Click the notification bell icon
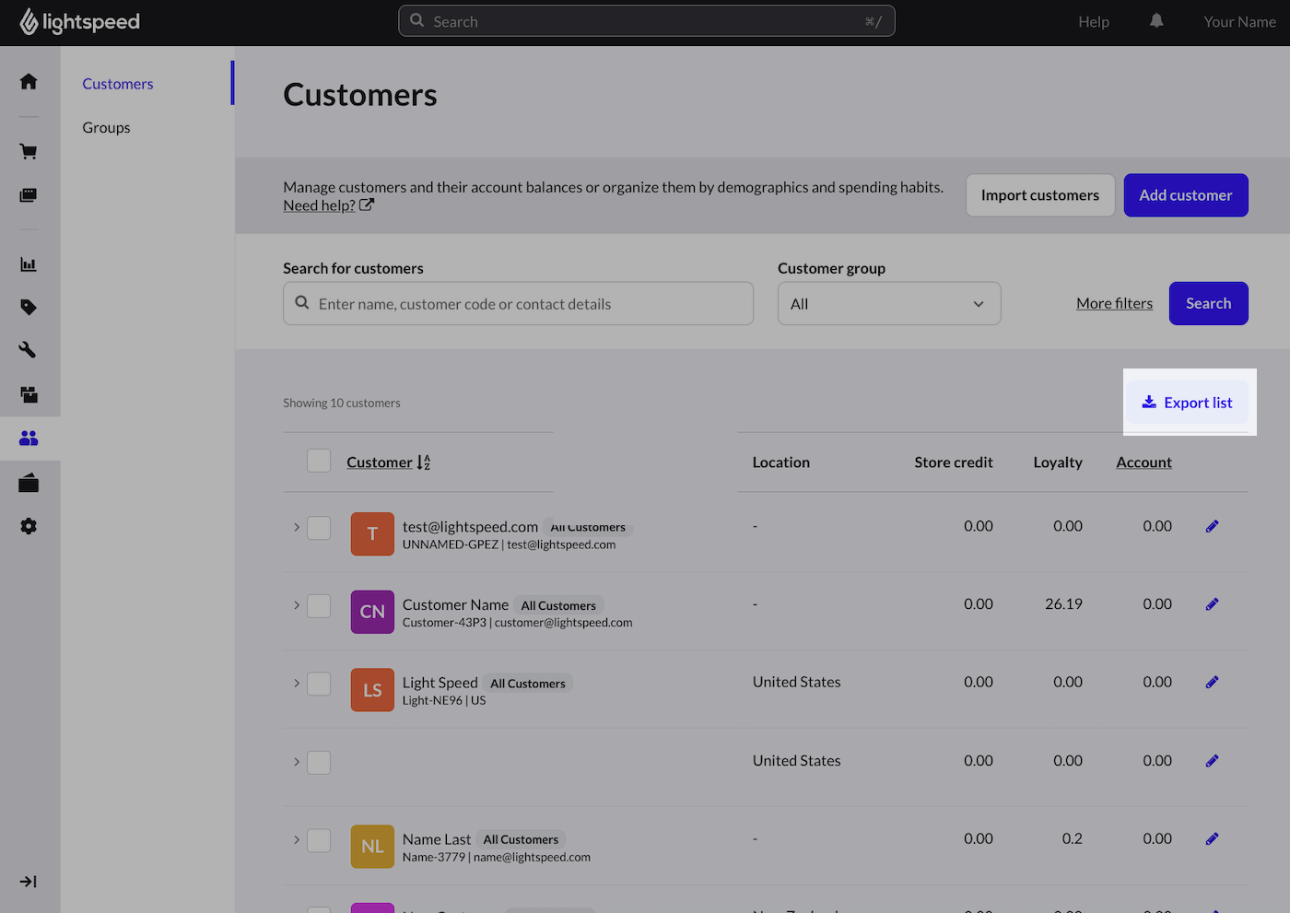 1156,21
